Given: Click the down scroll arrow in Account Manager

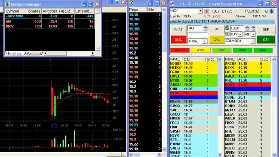Looking at the screenshot, I should [98, 48].
